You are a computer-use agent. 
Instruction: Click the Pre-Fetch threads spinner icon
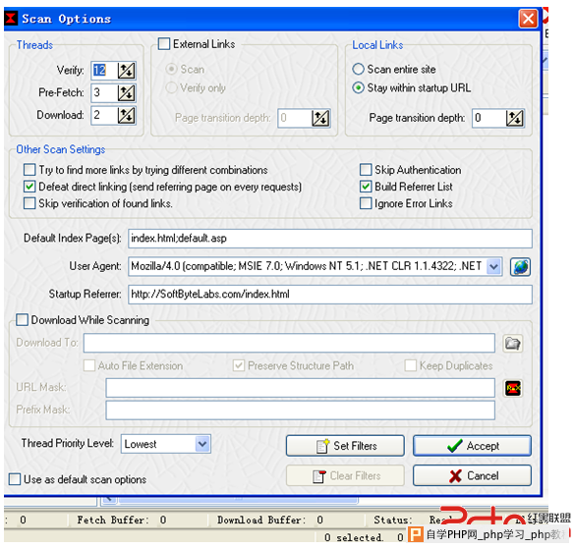[126, 93]
